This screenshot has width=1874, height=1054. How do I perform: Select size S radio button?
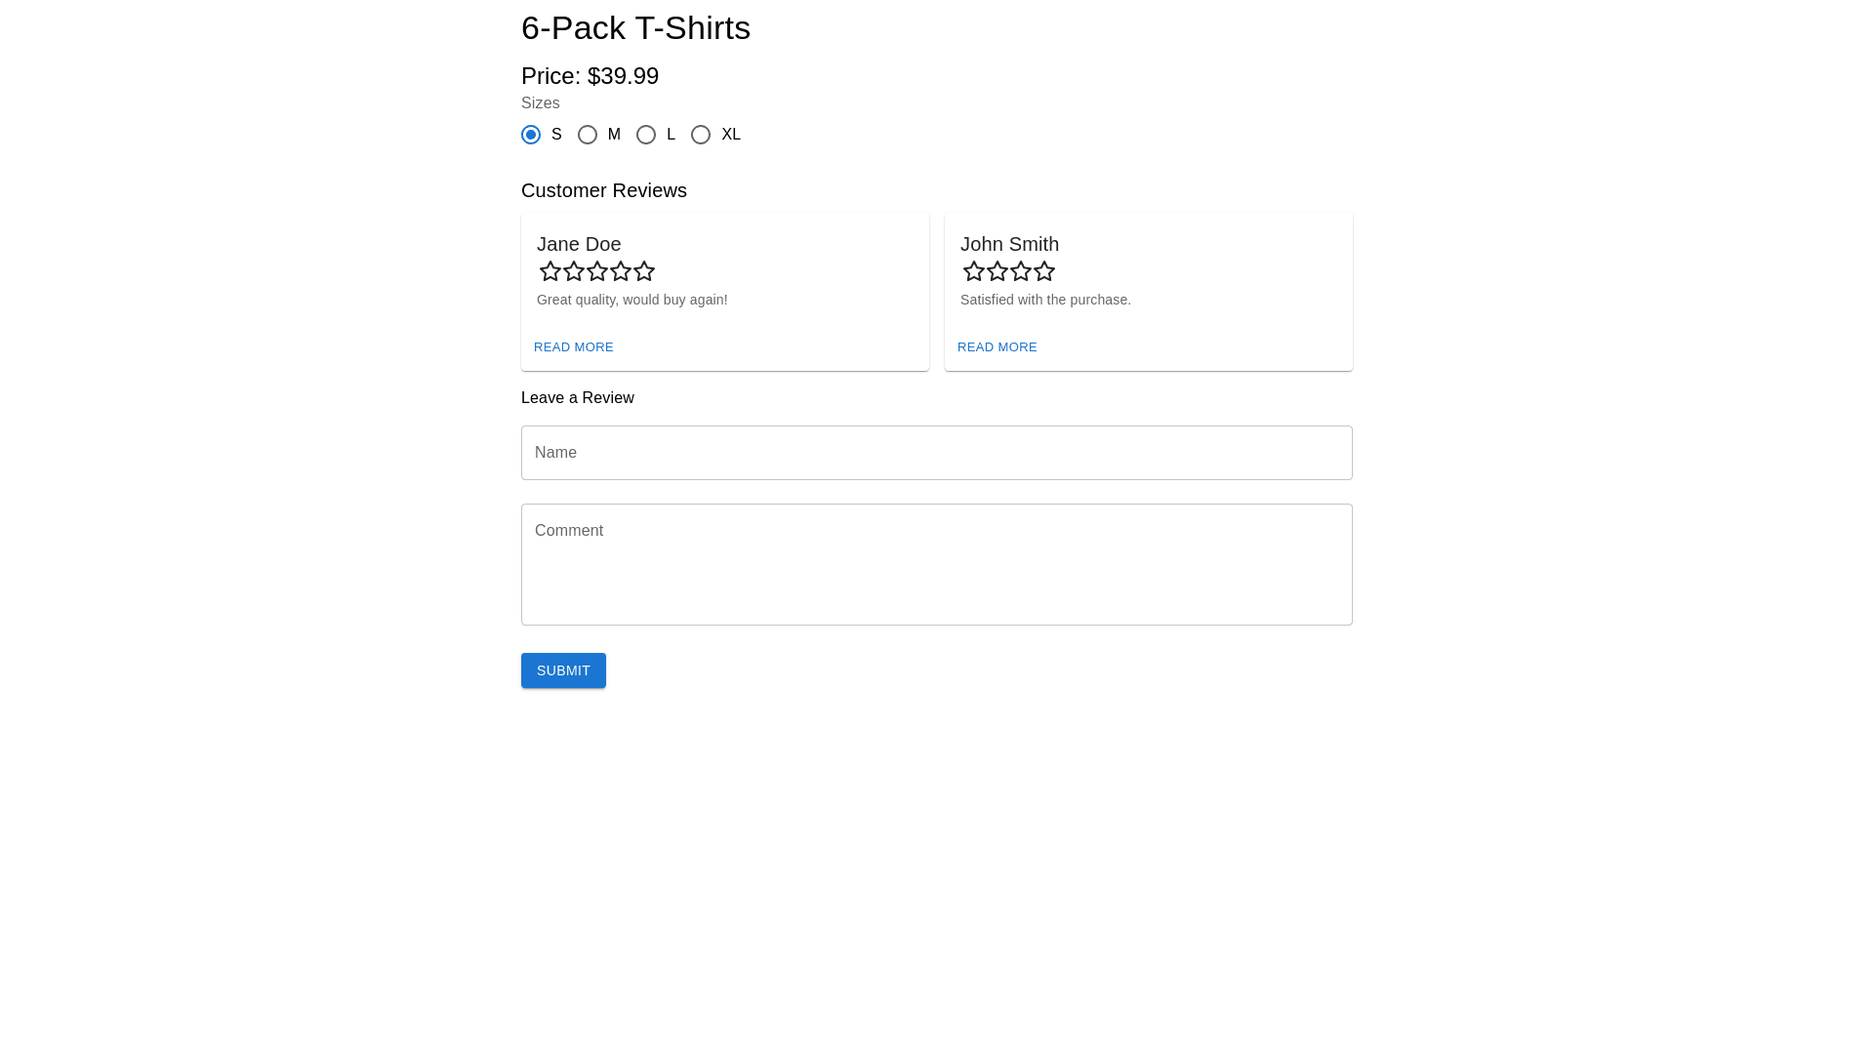[531, 135]
